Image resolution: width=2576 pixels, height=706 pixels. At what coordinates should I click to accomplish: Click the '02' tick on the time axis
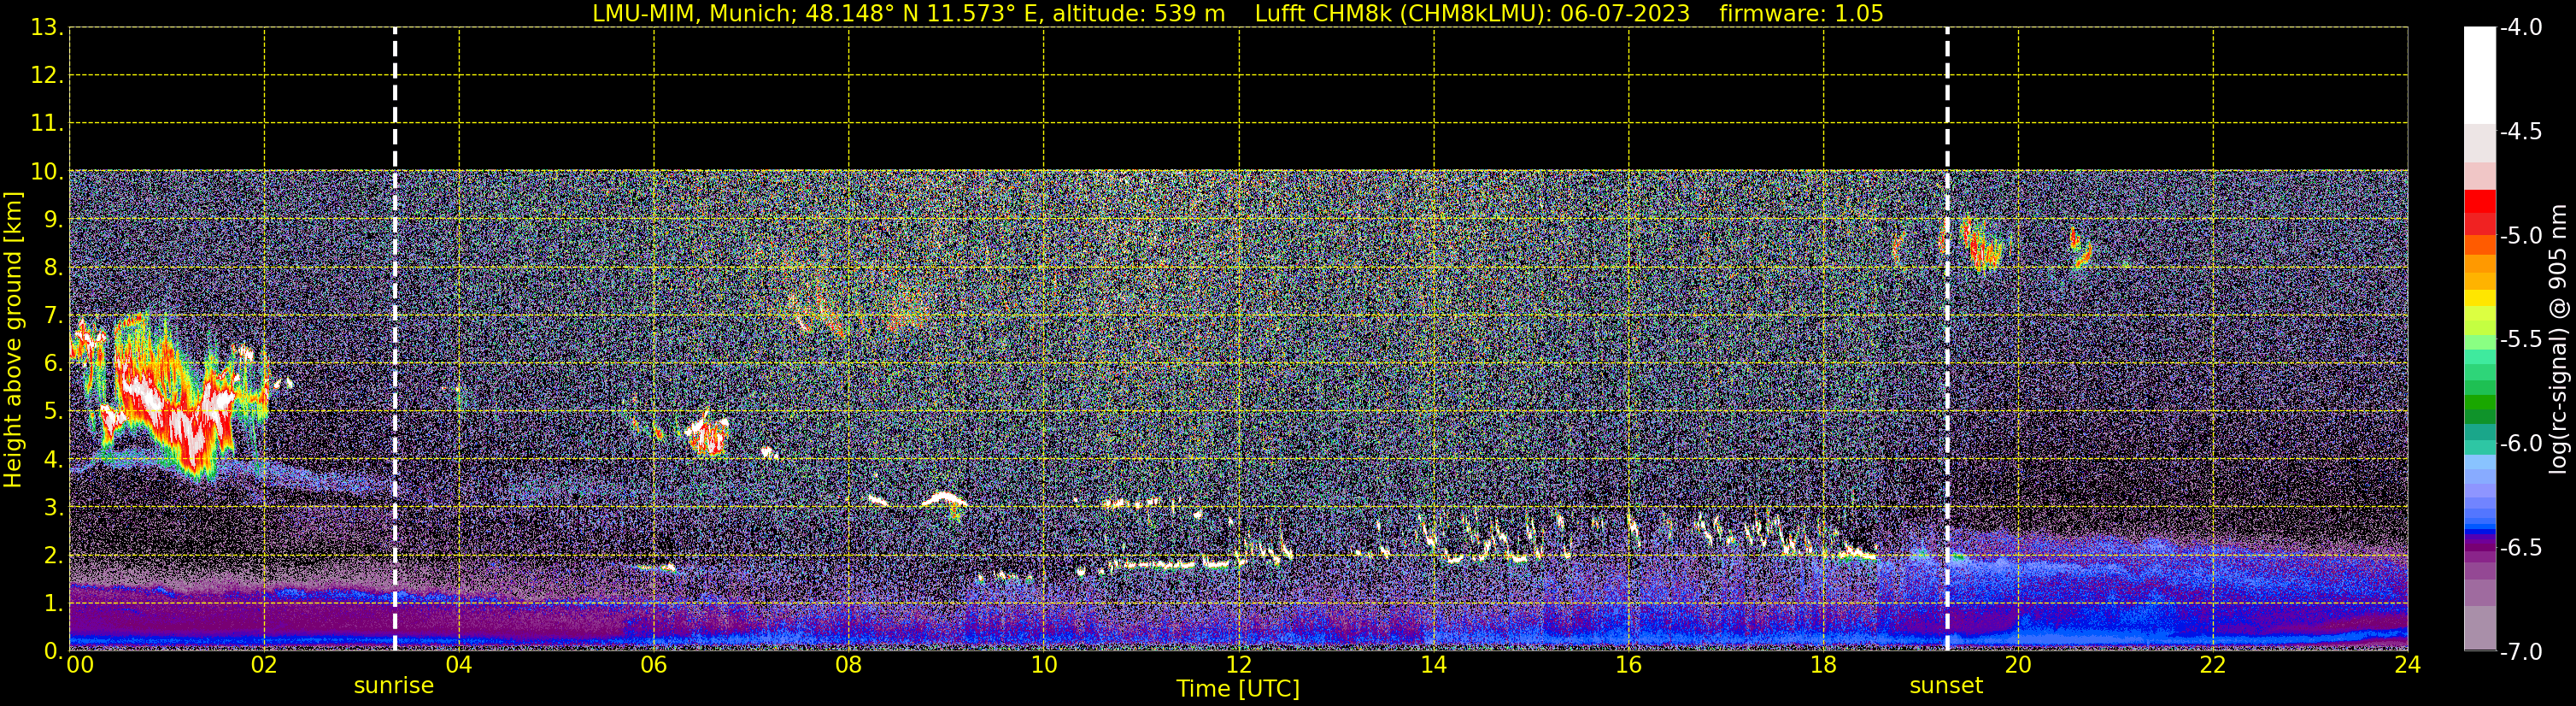(264, 665)
